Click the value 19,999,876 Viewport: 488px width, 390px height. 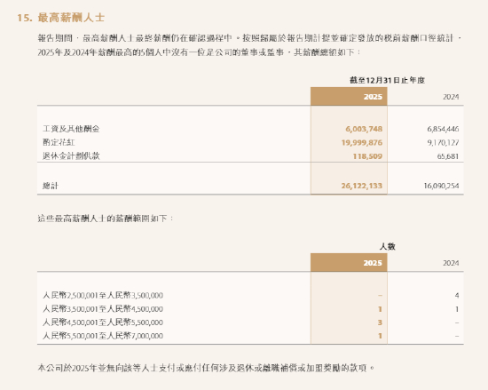(x=362, y=142)
